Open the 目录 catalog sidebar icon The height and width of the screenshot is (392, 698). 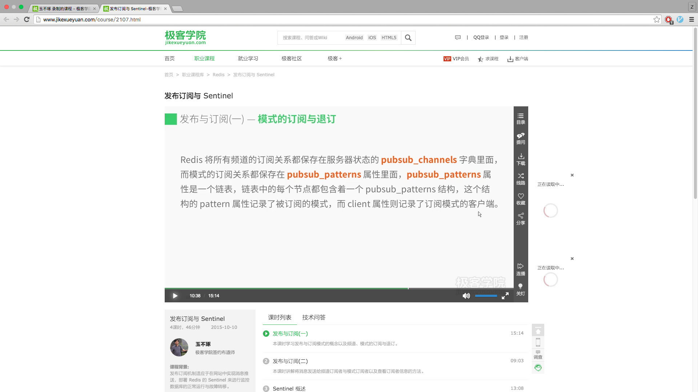(x=521, y=118)
